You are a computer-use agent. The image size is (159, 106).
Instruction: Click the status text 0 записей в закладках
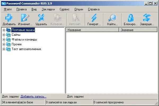click(61, 102)
